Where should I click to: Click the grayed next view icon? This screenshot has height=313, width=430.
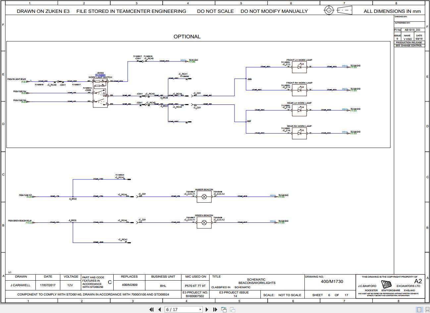(x=233, y=309)
